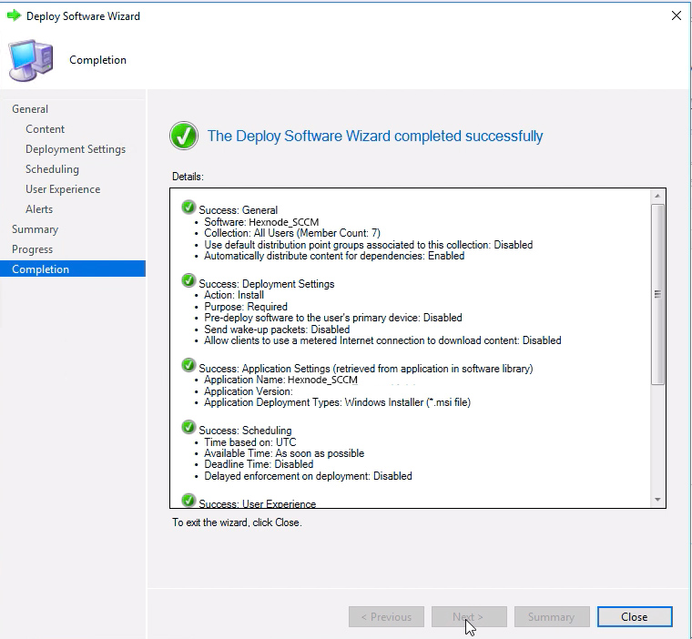Click the 'Purpose: Required' line
The height and width of the screenshot is (639, 692).
coord(245,307)
